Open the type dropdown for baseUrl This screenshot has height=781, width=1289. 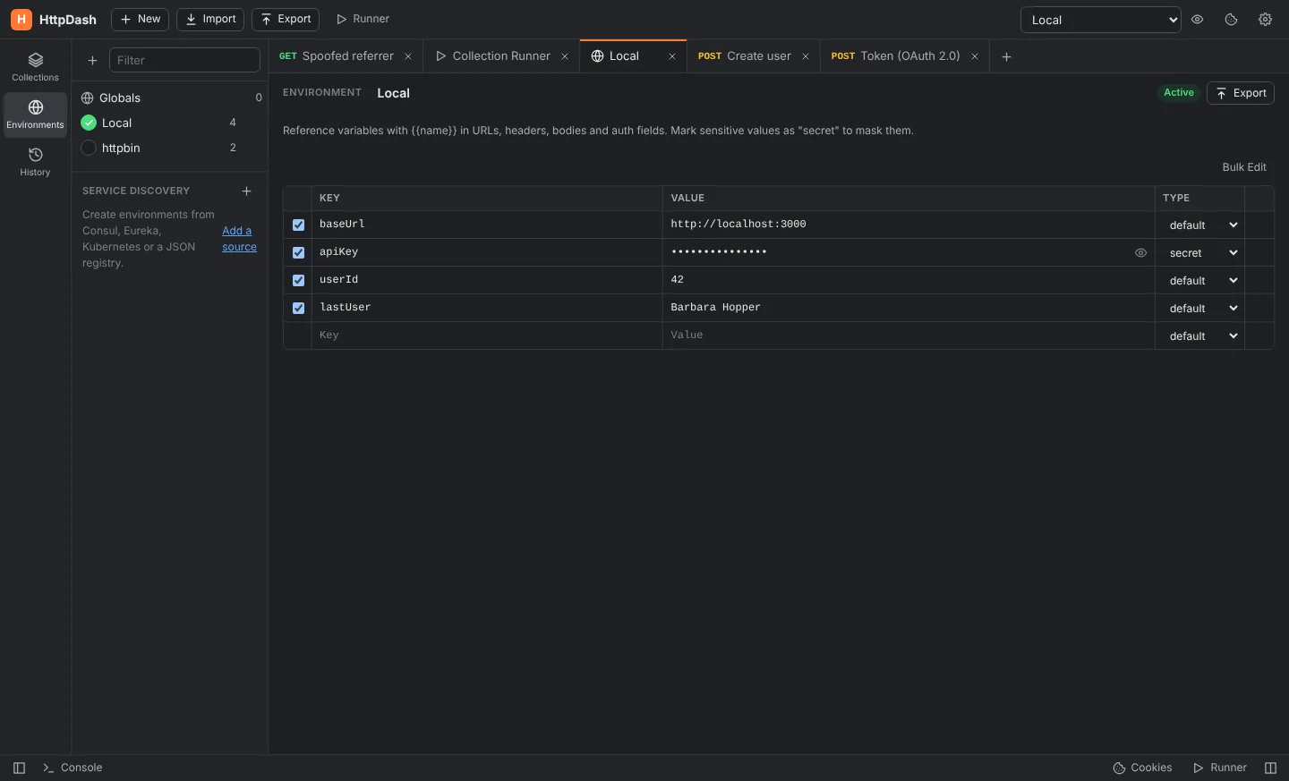pos(1199,225)
